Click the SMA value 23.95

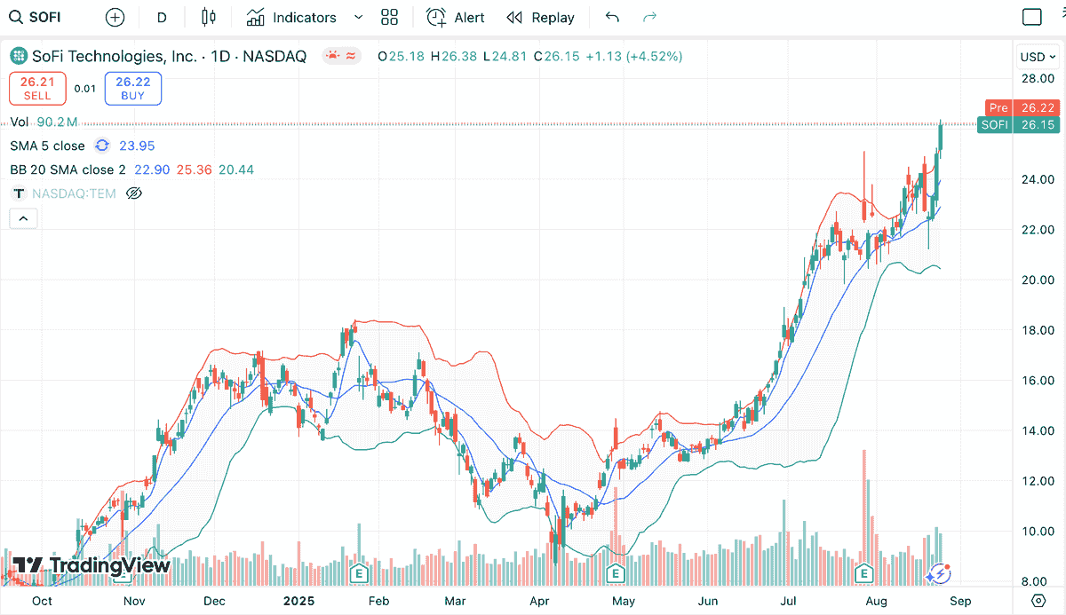(x=138, y=146)
